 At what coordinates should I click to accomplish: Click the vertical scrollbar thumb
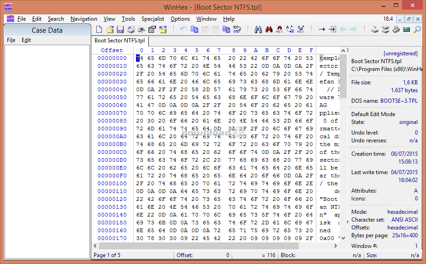(343, 76)
